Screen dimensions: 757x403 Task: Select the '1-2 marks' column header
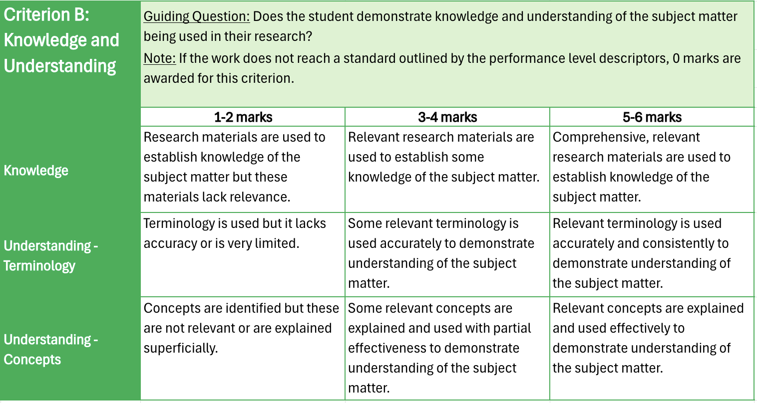243,117
